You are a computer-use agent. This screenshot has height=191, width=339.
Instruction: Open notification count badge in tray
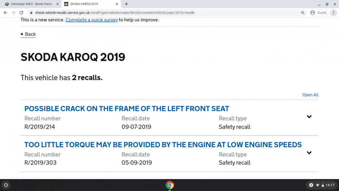[x=311, y=185]
